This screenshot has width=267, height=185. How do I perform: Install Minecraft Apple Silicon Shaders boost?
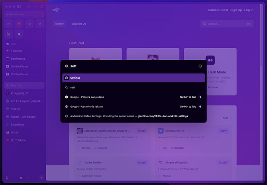click(x=142, y=131)
